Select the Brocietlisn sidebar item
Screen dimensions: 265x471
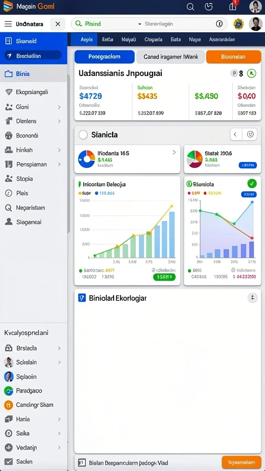click(x=33, y=56)
